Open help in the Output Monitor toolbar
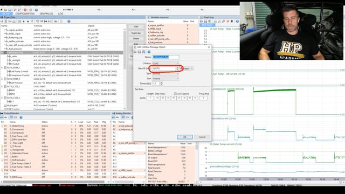 click(21, 117)
